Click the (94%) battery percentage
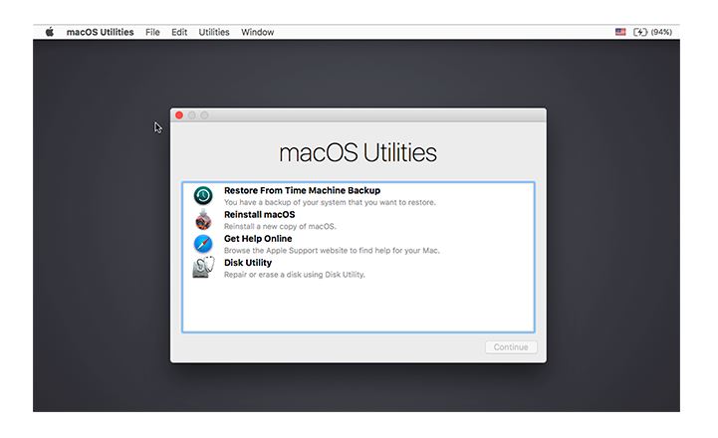Image resolution: width=718 pixels, height=438 pixels. (x=661, y=32)
